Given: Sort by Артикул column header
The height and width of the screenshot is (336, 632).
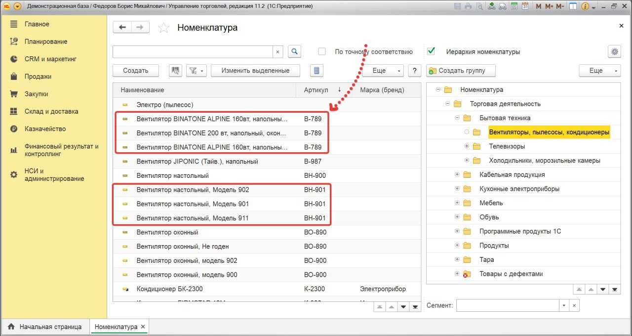Looking at the screenshot, I should coord(316,90).
